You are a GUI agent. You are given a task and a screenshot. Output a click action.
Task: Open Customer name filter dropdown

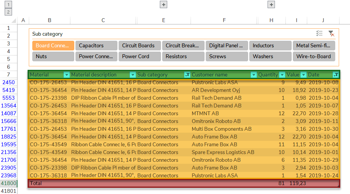(x=254, y=74)
